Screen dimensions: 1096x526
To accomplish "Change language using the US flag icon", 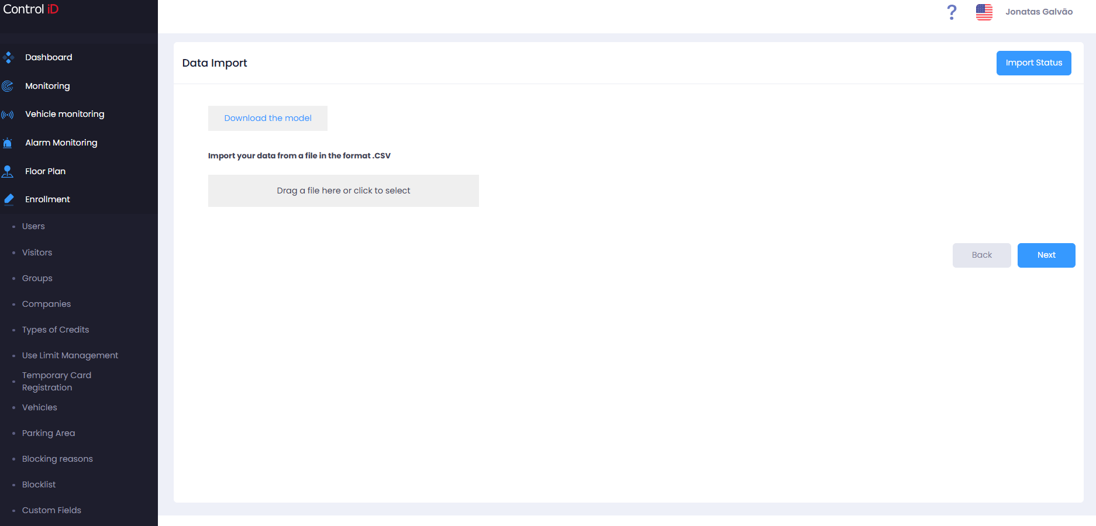I will coord(984,12).
